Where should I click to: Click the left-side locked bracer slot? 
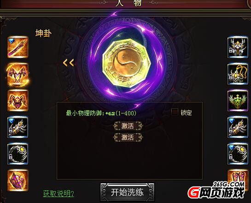click(18, 127)
